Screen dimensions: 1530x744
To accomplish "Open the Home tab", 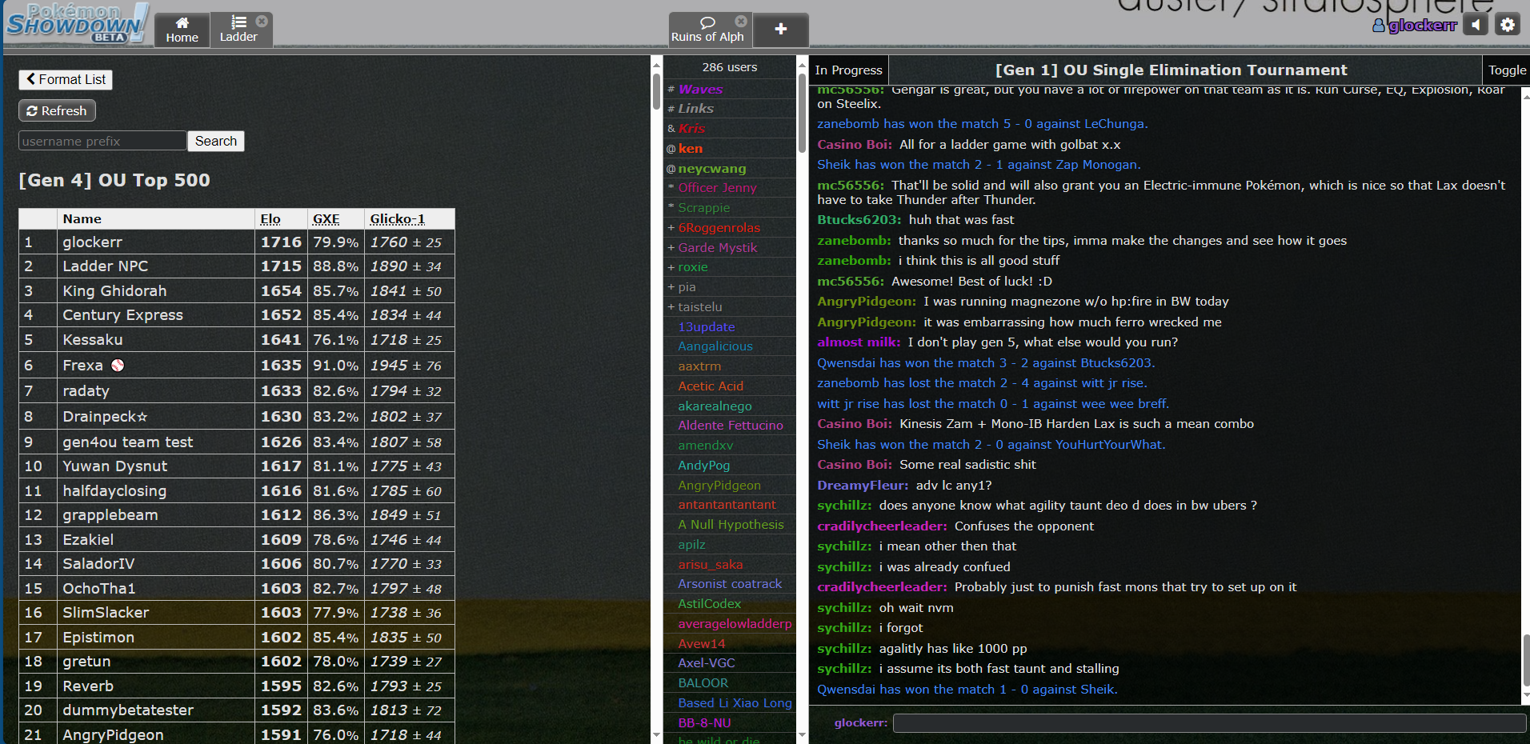I will click(x=182, y=30).
